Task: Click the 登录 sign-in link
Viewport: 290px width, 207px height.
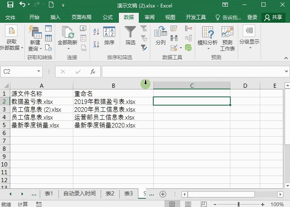Action: [x=252, y=17]
